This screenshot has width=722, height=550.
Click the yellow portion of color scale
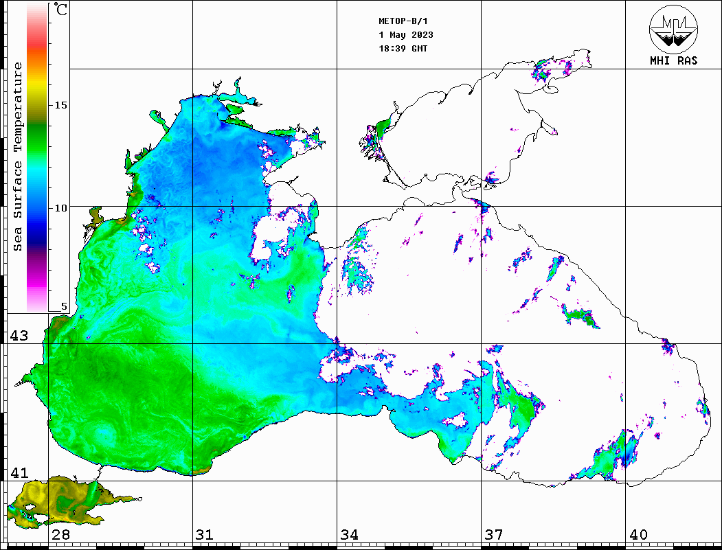click(x=37, y=85)
